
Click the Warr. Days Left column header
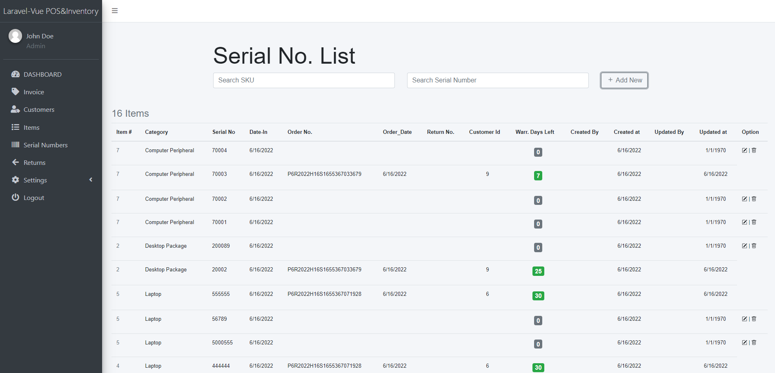pyautogui.click(x=535, y=132)
